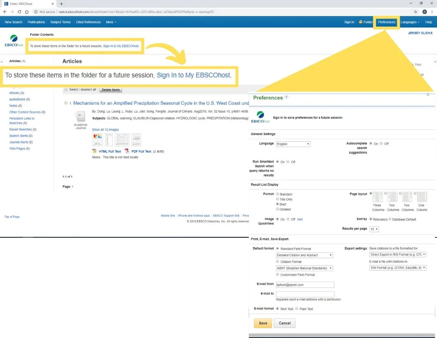Open ABNT citation style dropdown

coord(304,268)
